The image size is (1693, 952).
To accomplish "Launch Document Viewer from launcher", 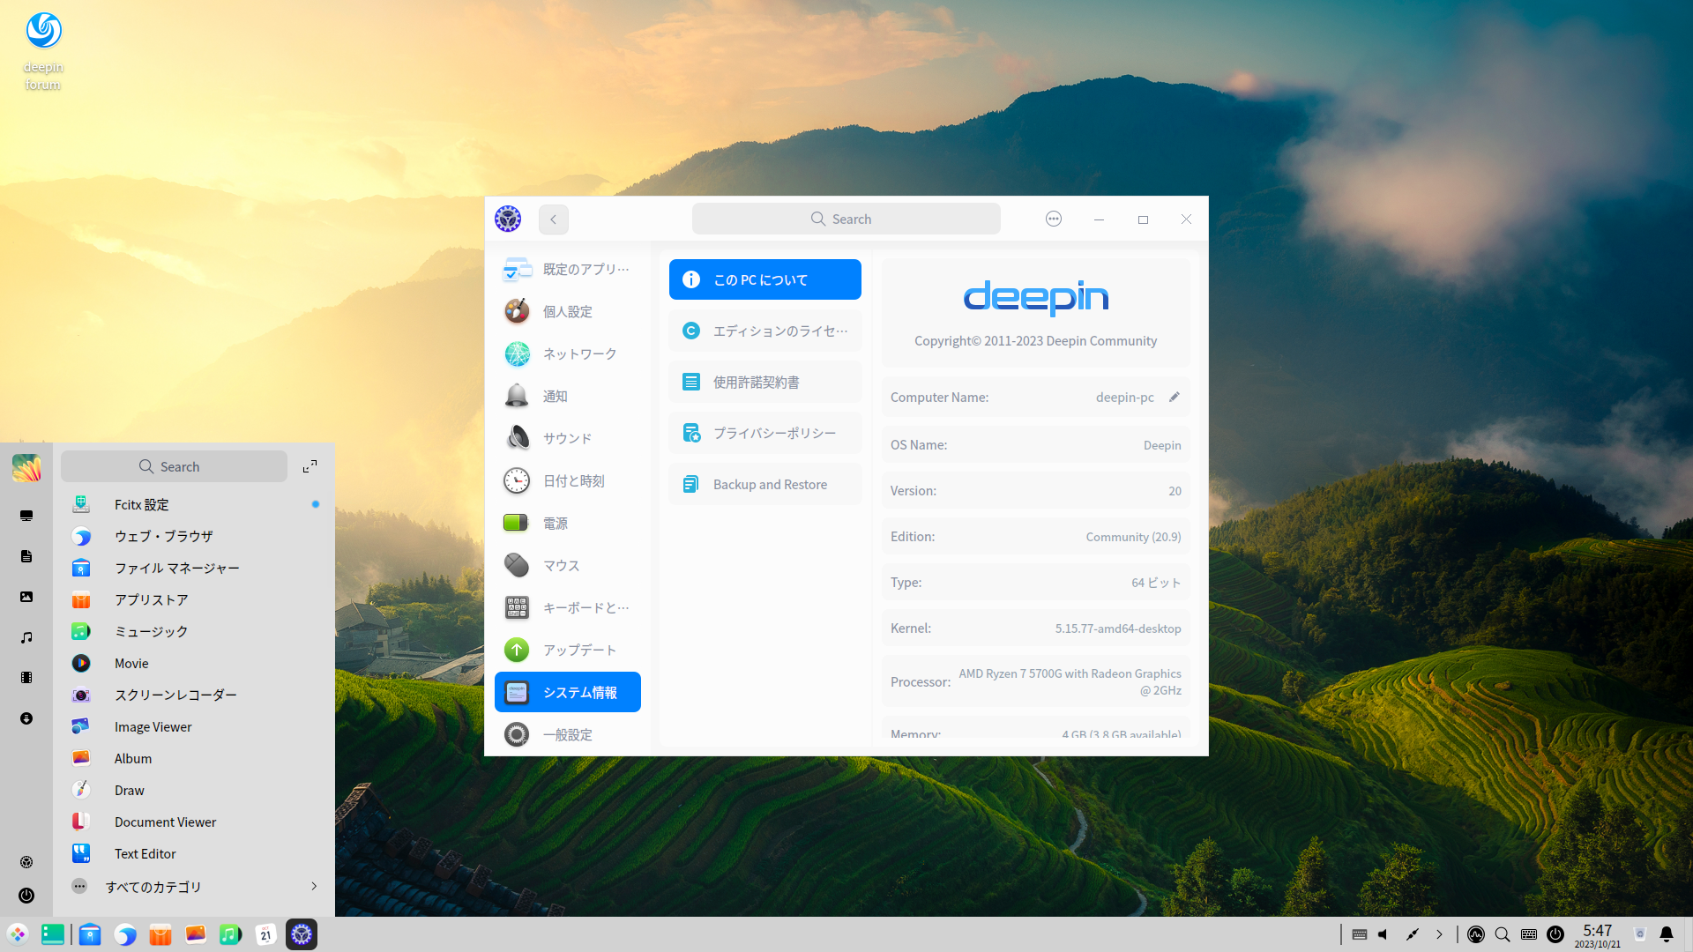I will [x=165, y=822].
